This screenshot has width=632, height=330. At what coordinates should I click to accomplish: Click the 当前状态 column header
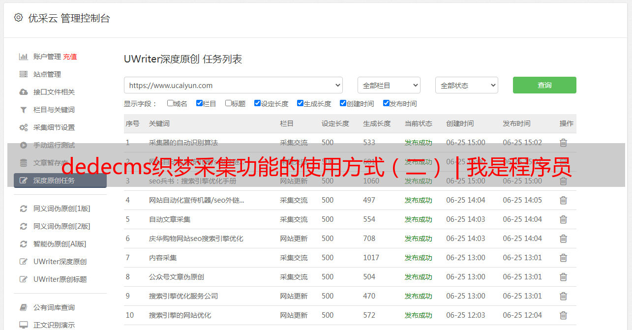pyautogui.click(x=419, y=123)
